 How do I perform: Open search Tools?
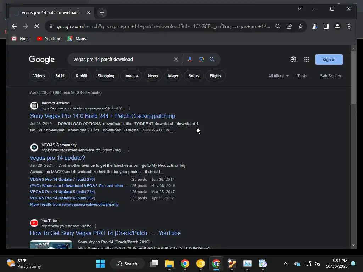click(x=302, y=76)
